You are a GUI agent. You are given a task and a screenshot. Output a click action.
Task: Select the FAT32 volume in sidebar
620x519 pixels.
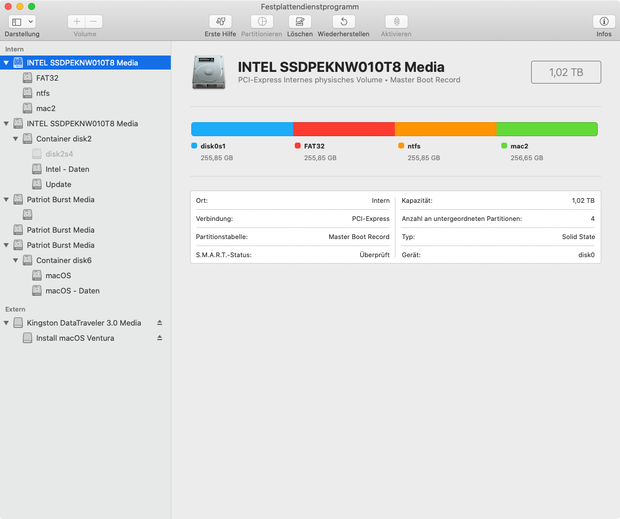click(47, 78)
